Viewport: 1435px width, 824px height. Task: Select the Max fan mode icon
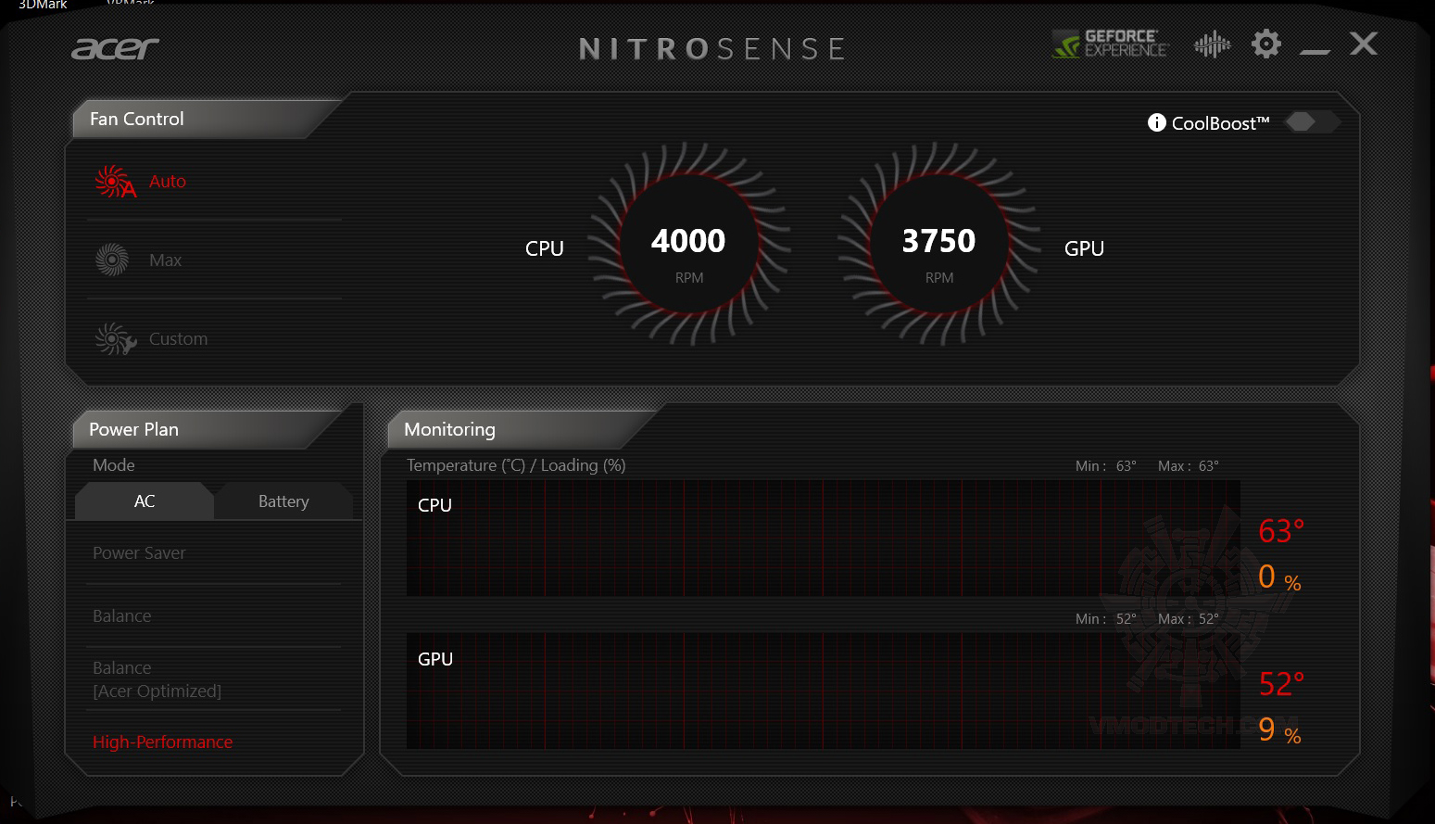click(x=112, y=260)
